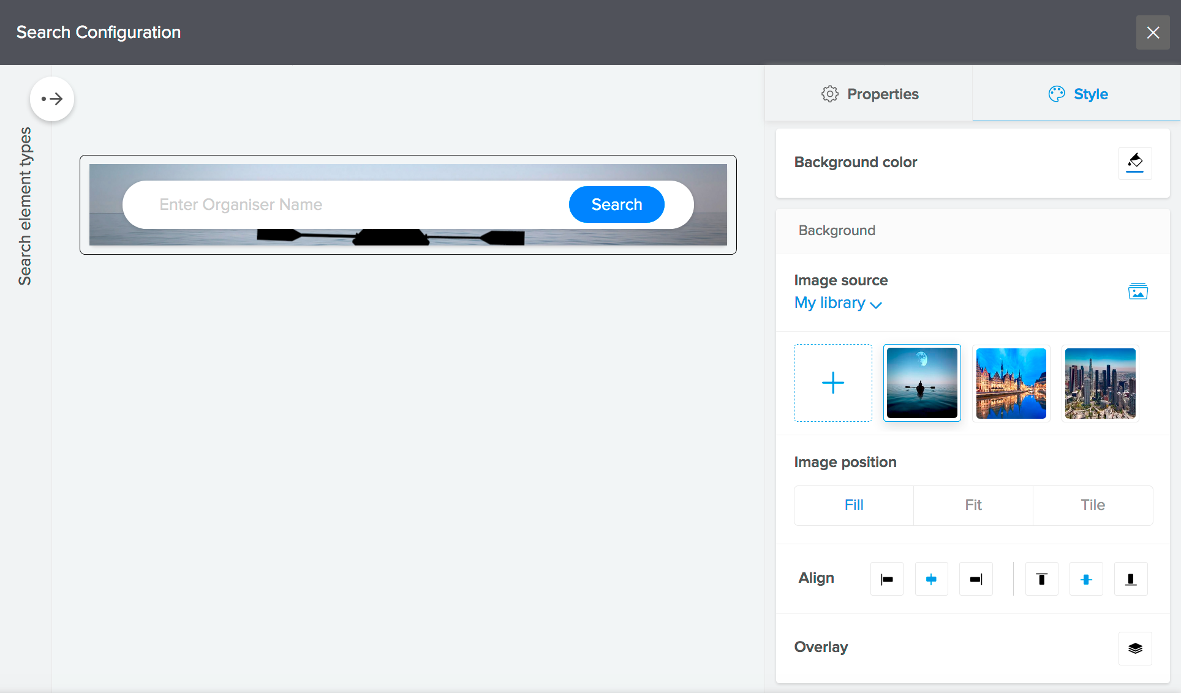Click the Overlay layers icon
This screenshot has height=693, width=1181.
click(x=1134, y=648)
